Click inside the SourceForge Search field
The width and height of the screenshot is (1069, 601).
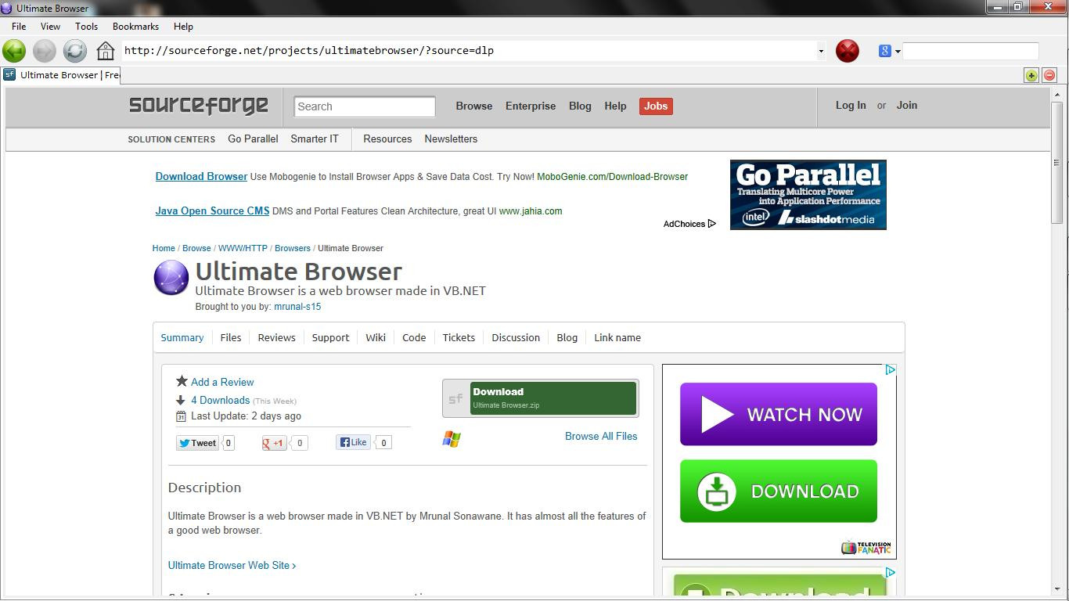point(365,106)
